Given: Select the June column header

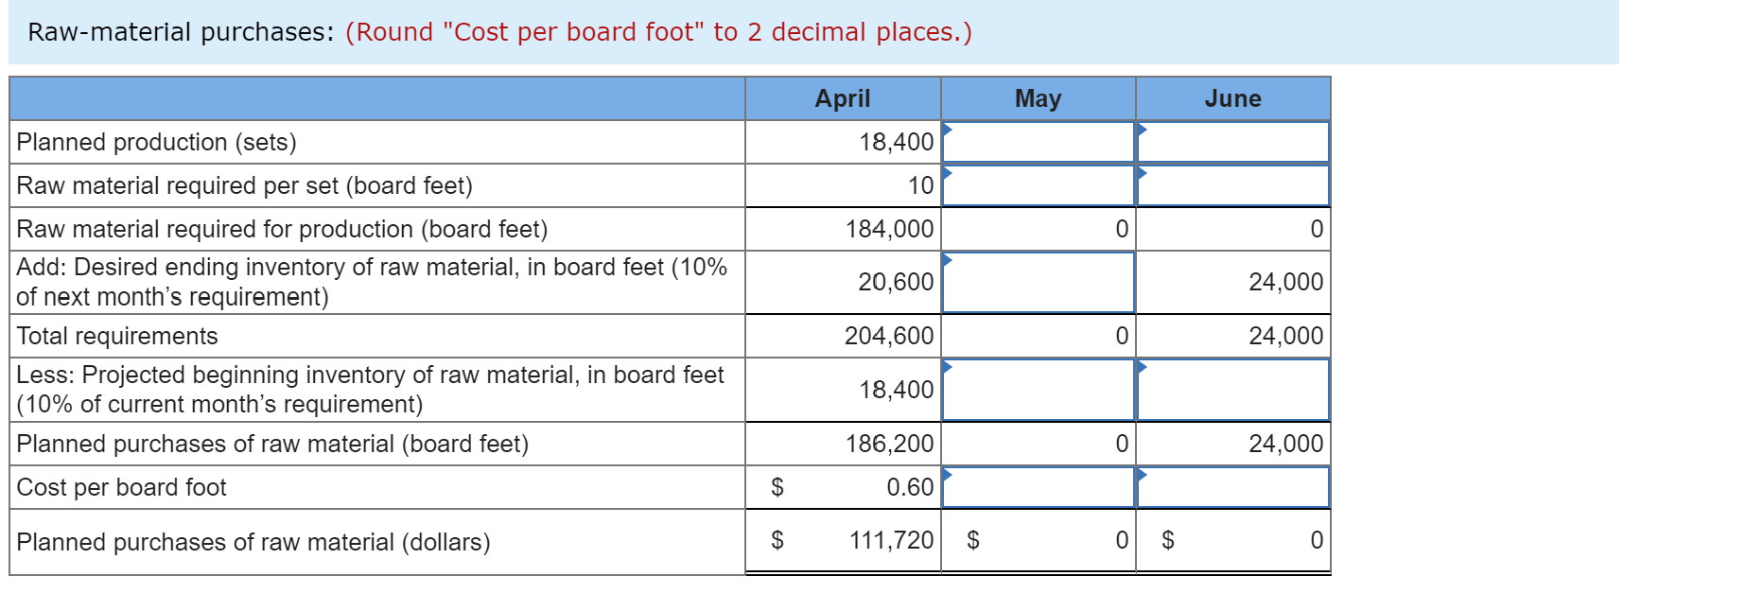Looking at the screenshot, I should tap(1232, 97).
